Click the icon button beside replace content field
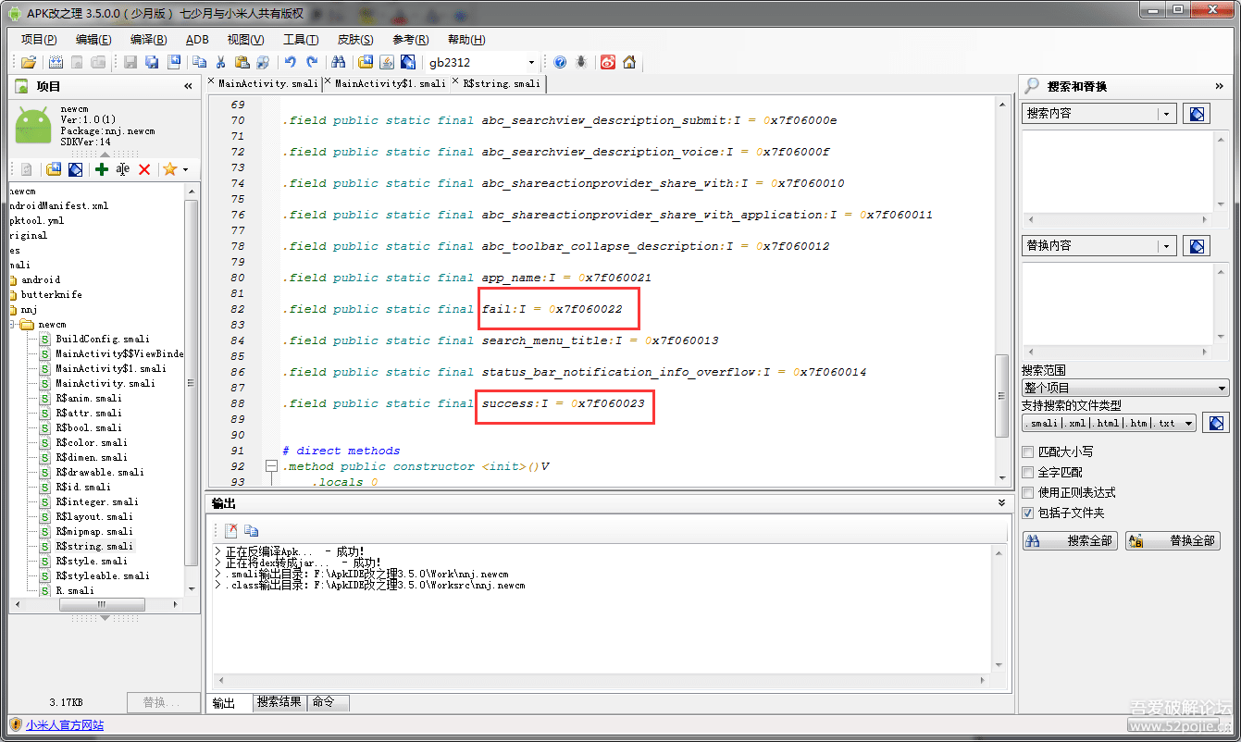Image resolution: width=1241 pixels, height=742 pixels. pyautogui.click(x=1197, y=246)
